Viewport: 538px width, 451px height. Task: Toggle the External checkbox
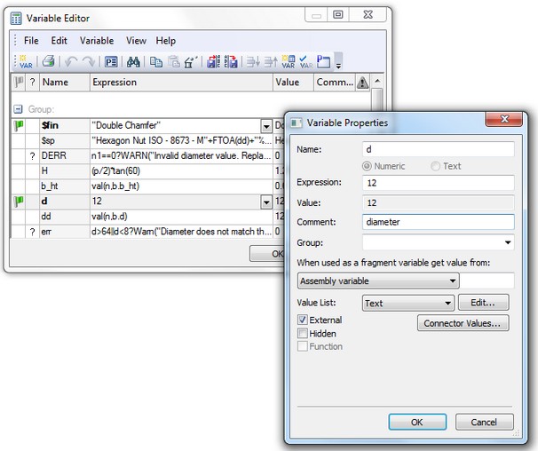tap(302, 320)
